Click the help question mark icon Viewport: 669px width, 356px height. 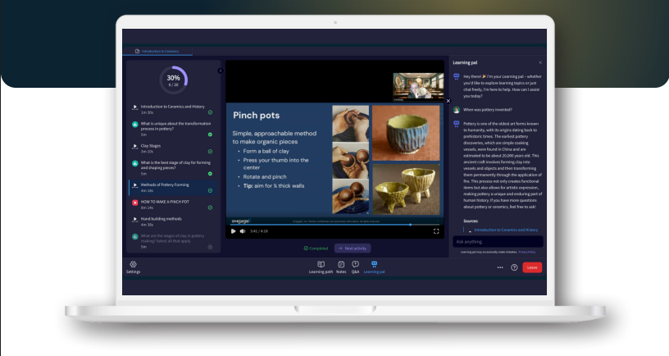coord(514,267)
